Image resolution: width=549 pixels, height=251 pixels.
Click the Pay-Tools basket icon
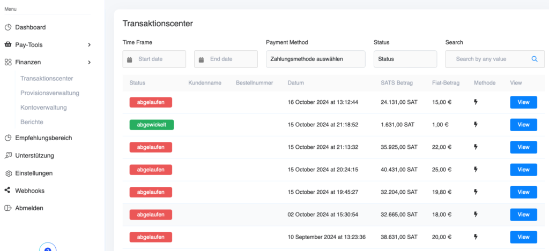[8, 45]
